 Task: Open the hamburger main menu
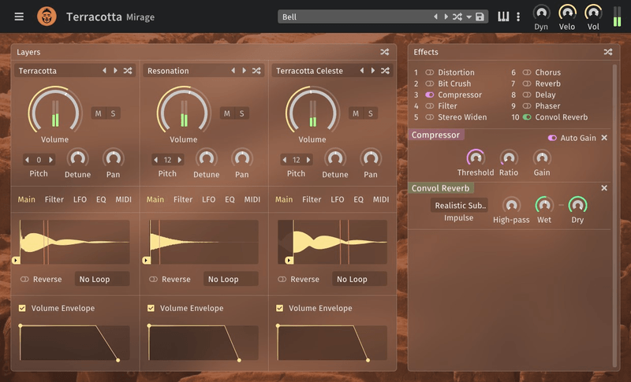click(x=19, y=17)
